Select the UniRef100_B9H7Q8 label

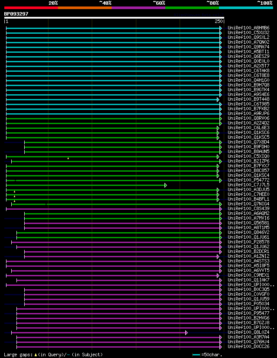pyautogui.click(x=248, y=85)
